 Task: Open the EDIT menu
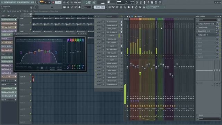[6, 2]
